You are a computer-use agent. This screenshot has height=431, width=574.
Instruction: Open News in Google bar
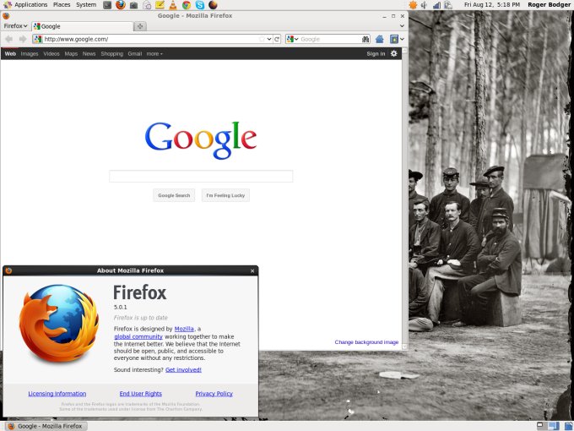(x=89, y=54)
